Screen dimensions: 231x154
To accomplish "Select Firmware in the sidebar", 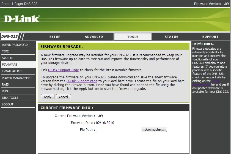I will [18, 65].
